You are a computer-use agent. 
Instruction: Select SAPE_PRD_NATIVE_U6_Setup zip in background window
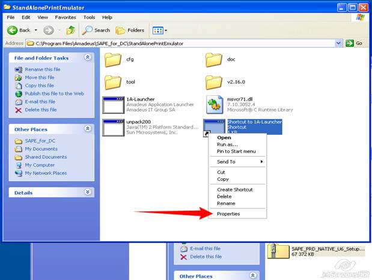point(316,252)
